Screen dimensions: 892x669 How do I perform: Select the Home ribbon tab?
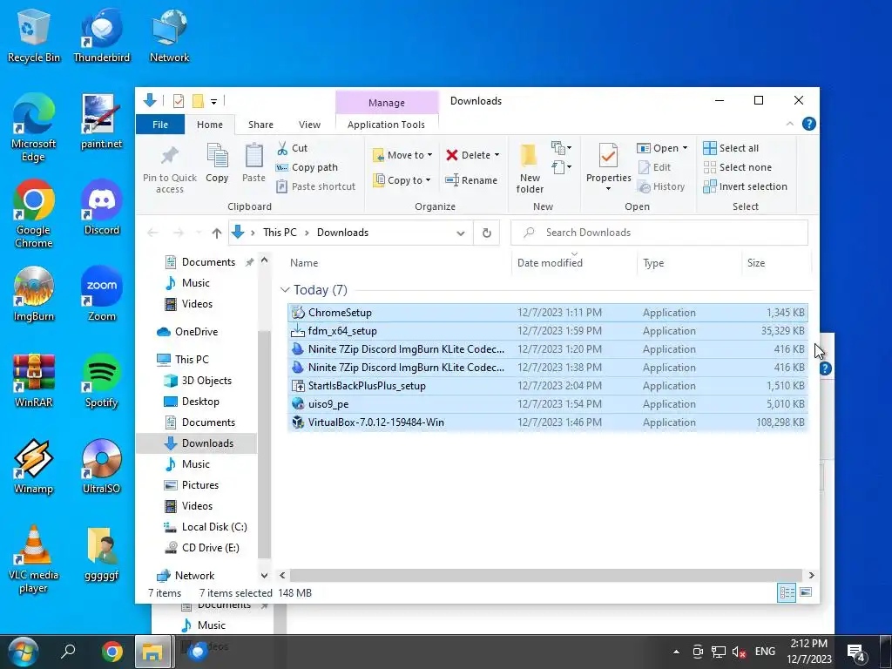[210, 125]
